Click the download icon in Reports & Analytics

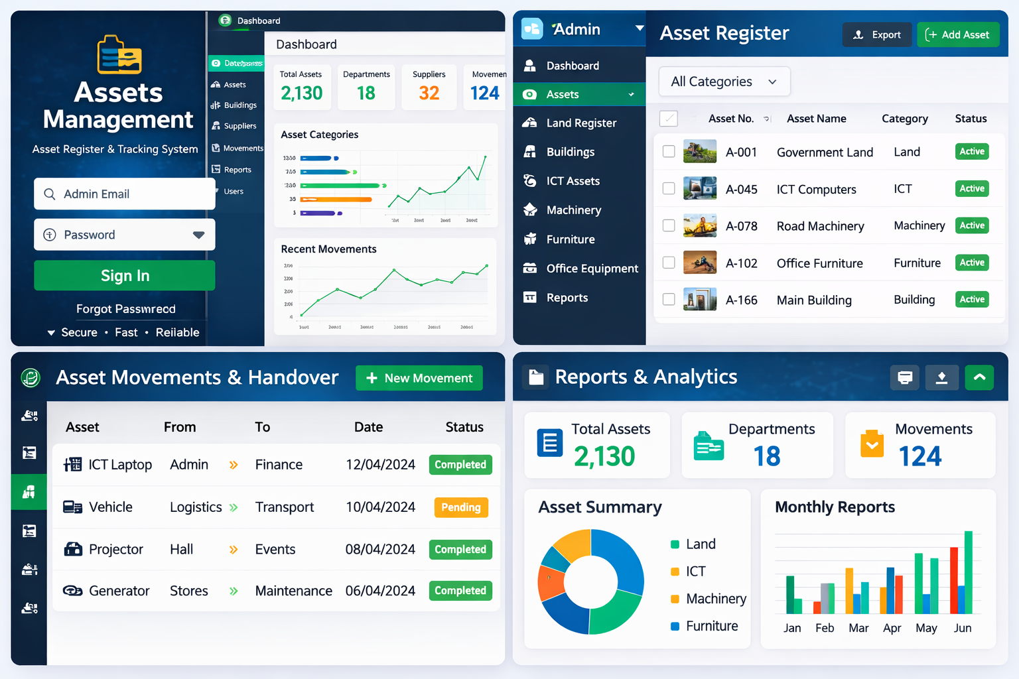click(942, 377)
